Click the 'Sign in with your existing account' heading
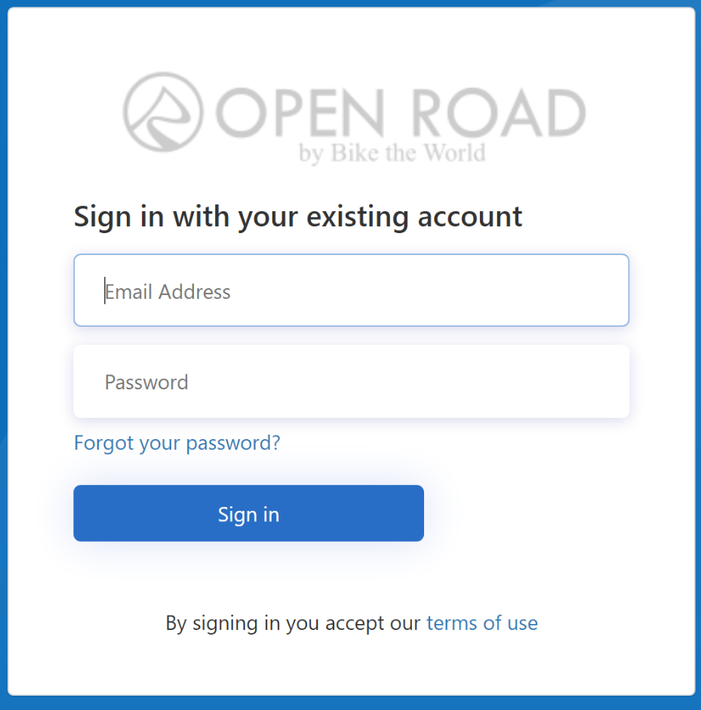This screenshot has width=701, height=710. click(298, 217)
